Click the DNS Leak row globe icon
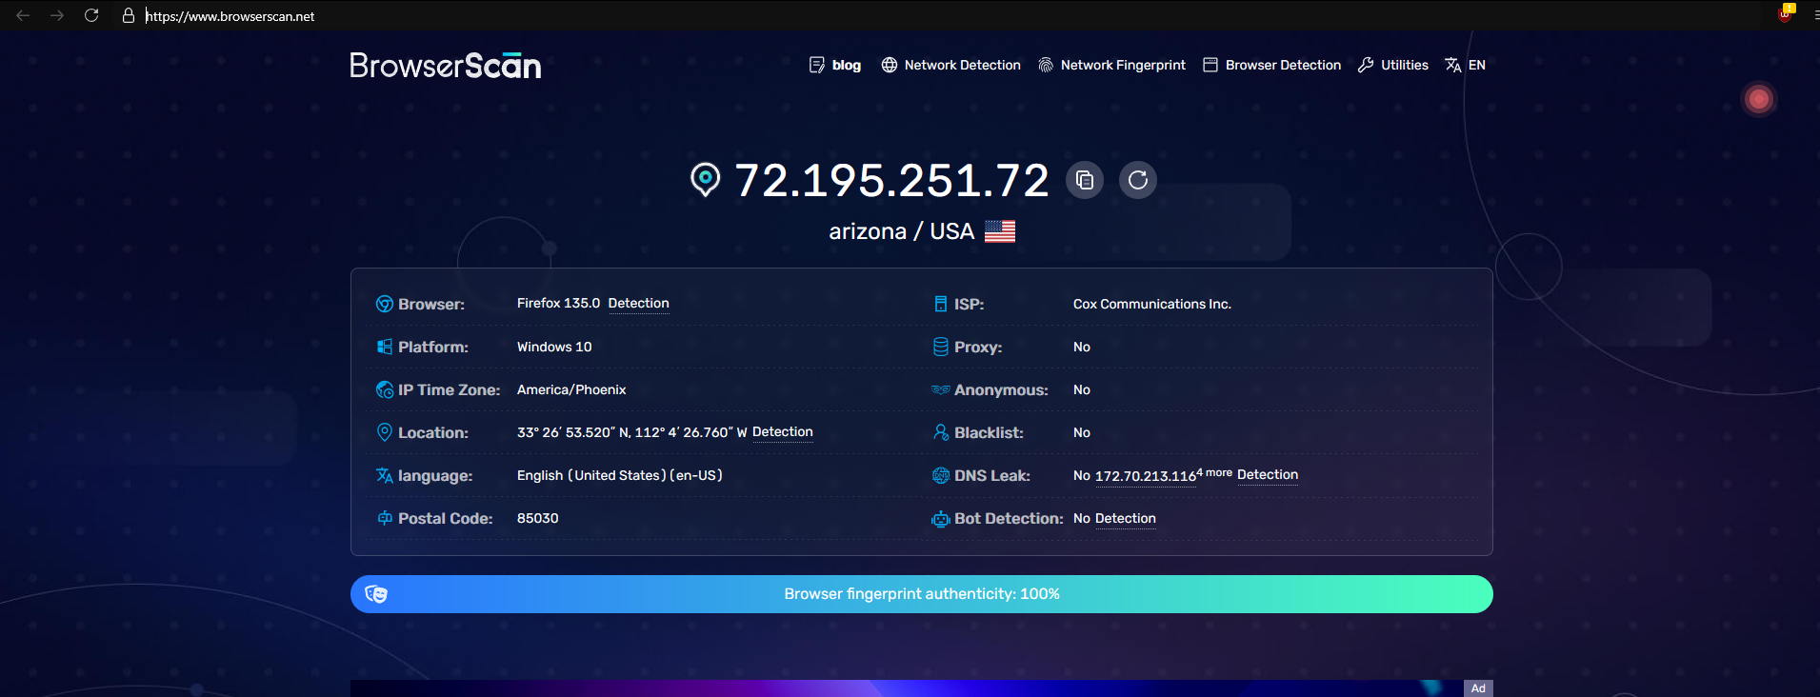This screenshot has height=697, width=1820. pyautogui.click(x=941, y=475)
